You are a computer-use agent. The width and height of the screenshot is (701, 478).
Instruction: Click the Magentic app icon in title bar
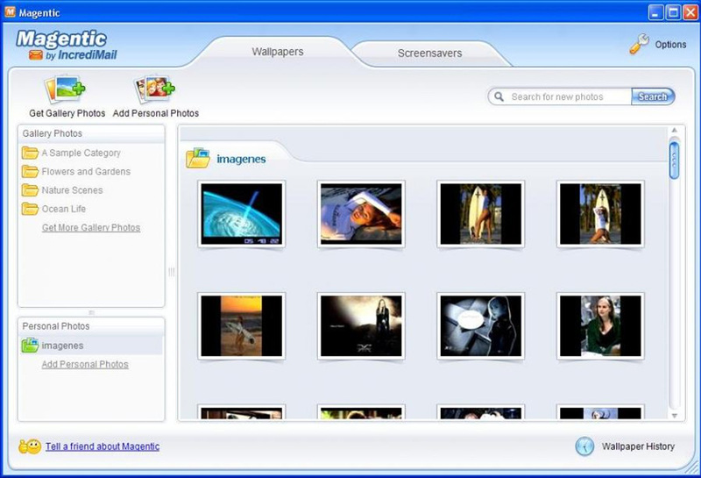tap(10, 12)
